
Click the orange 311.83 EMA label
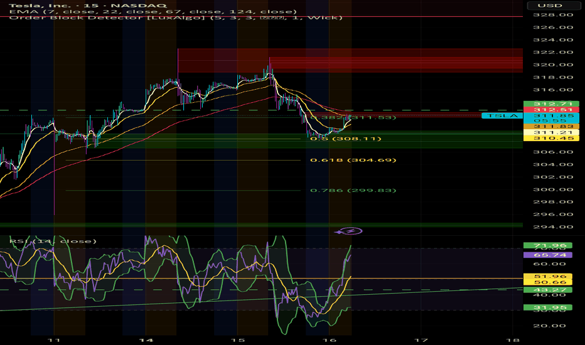tap(552, 127)
